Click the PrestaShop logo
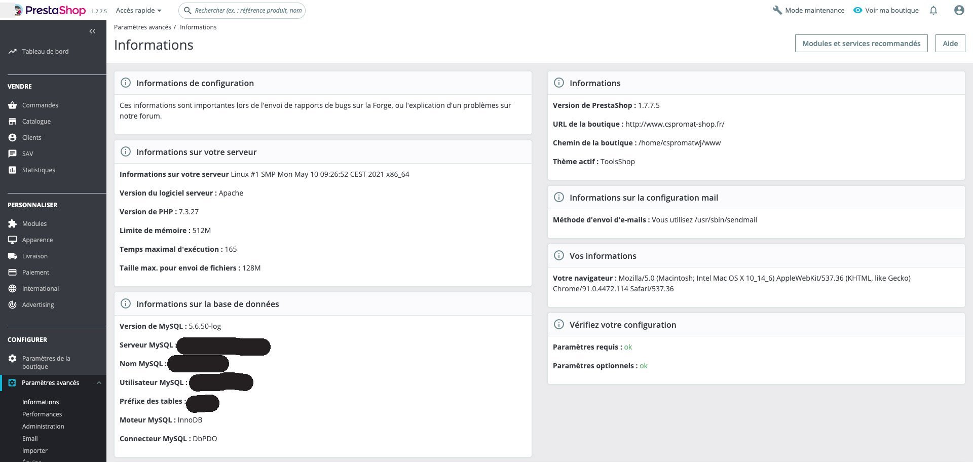 [50, 10]
